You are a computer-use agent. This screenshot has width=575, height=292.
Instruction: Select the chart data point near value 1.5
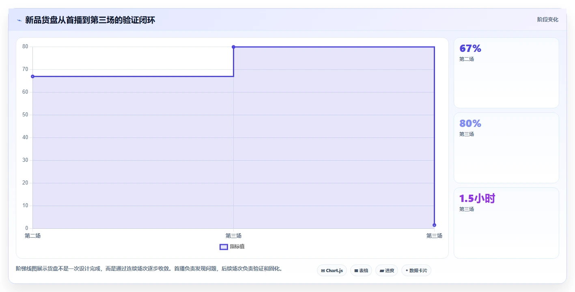click(x=434, y=225)
